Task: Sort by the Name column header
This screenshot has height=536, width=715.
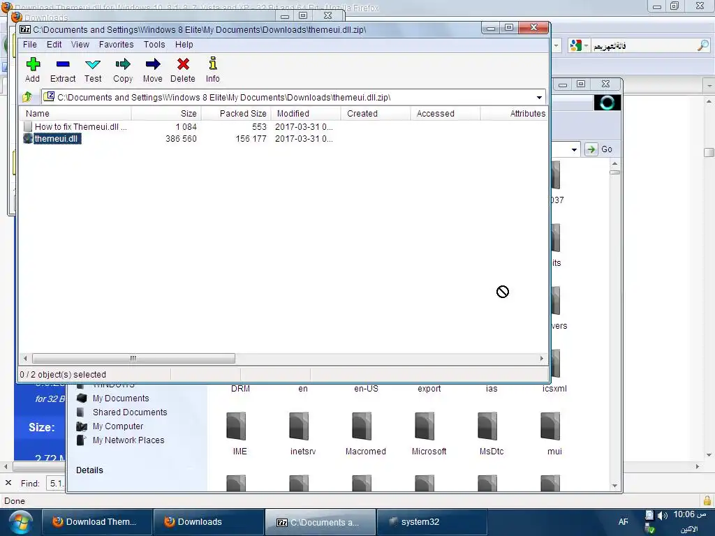Action: coord(75,114)
